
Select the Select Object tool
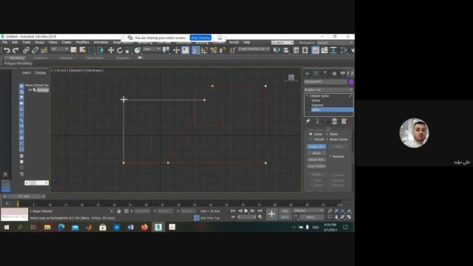[73, 50]
